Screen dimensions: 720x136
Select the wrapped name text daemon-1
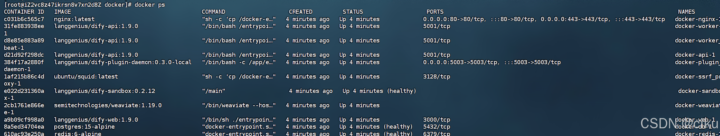17,69
